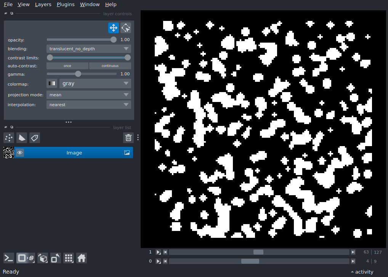
Task: Select the transform layer tool
Action: tap(126, 28)
